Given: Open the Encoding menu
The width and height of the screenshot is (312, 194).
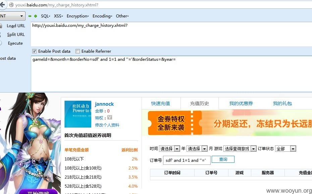Looking at the screenshot, I should [102, 16].
